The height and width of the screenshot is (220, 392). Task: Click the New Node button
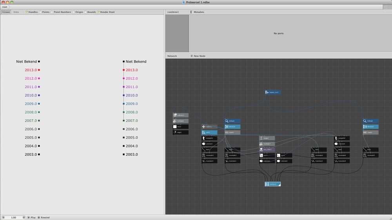pos(198,56)
